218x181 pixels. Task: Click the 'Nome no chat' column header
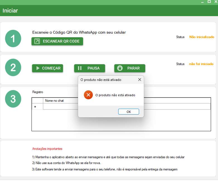point(54,101)
